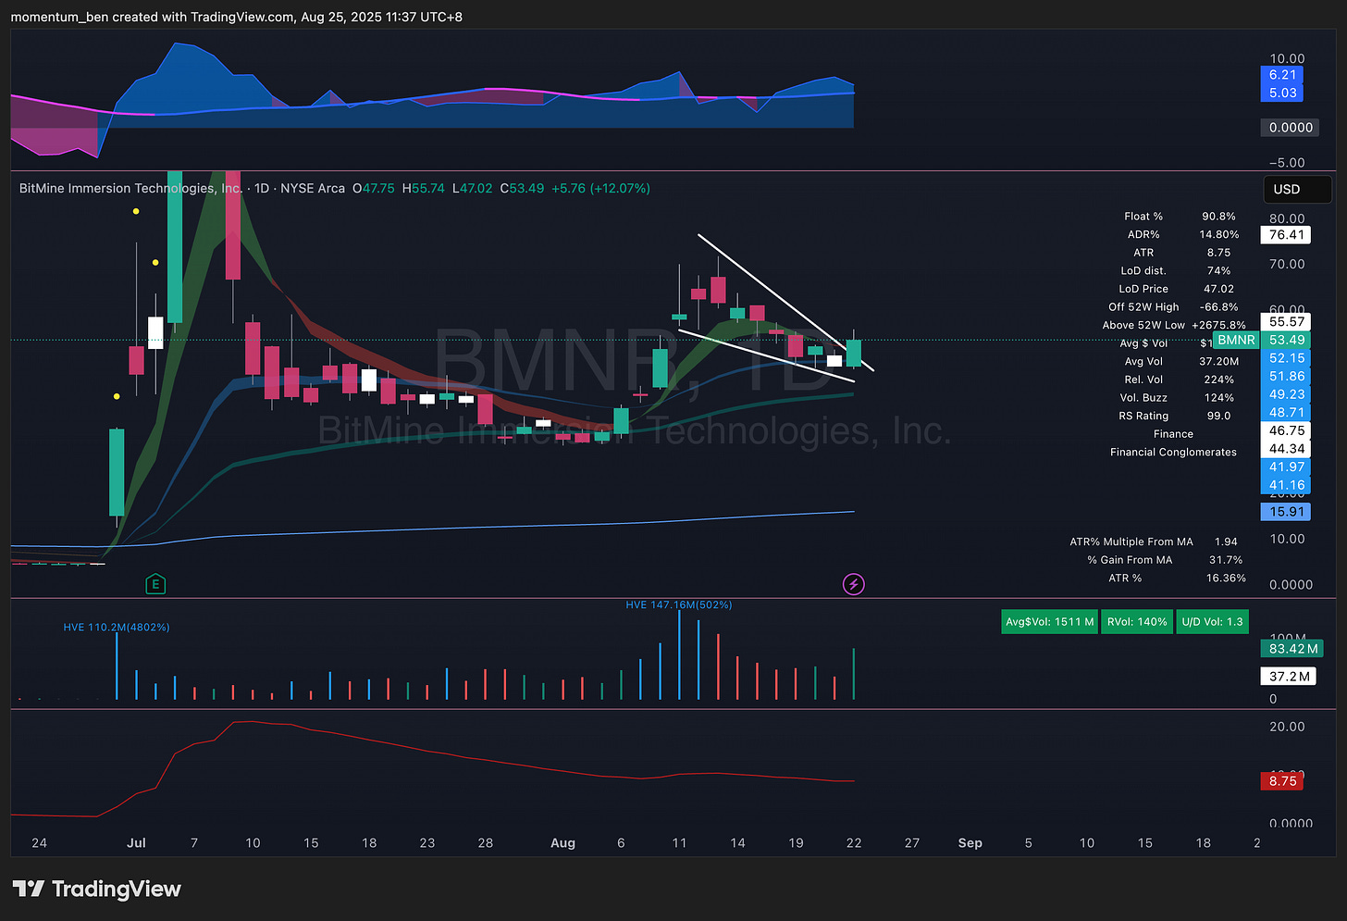Click the HVE 110.2M(4802%) volume label

117,628
